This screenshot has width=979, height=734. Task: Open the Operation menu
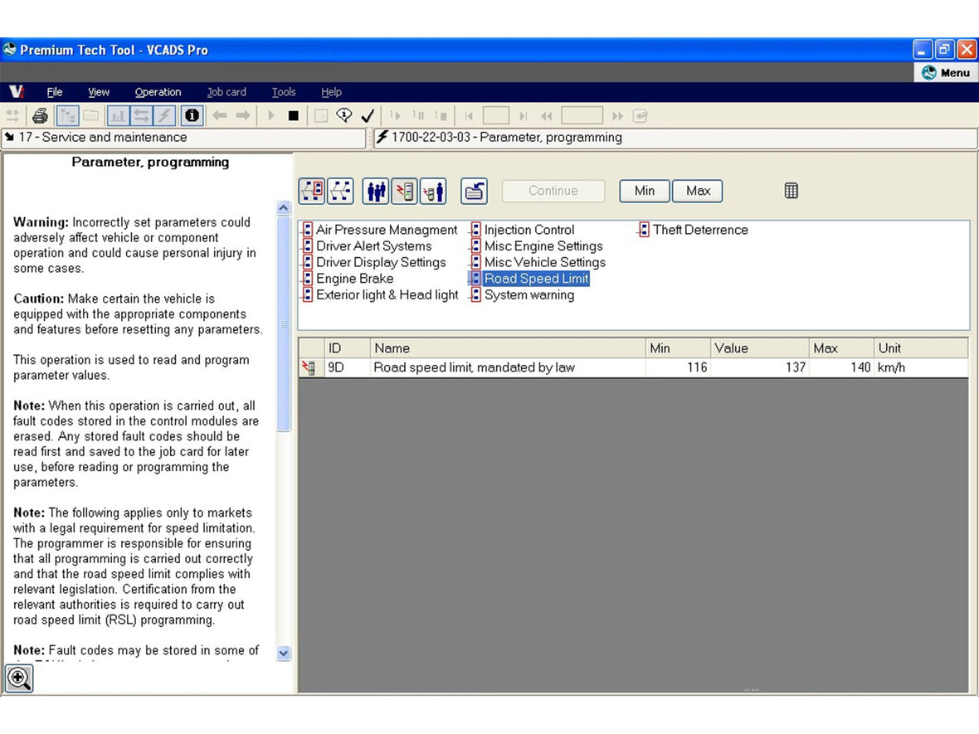click(x=158, y=92)
